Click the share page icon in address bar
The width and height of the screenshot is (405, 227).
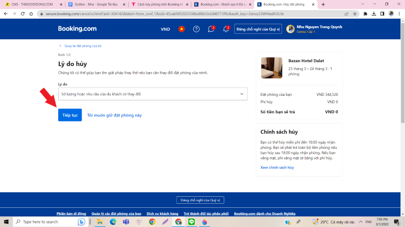346,14
